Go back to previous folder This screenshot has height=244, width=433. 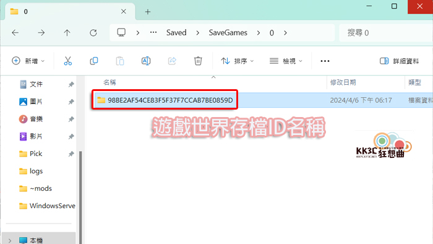coord(15,33)
